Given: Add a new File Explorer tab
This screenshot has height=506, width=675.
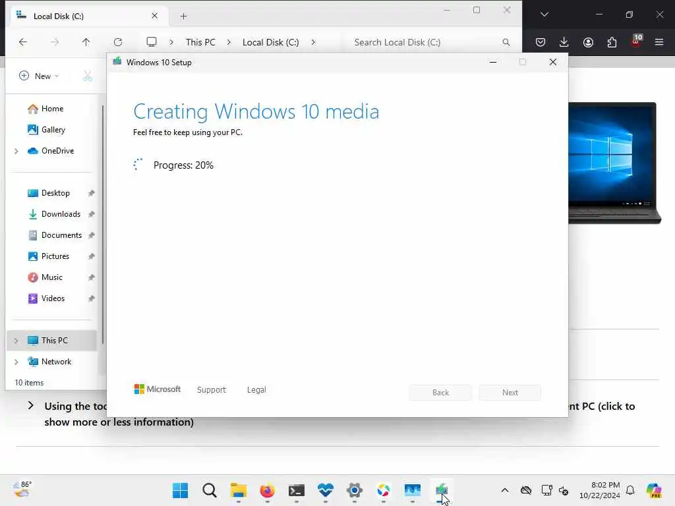Looking at the screenshot, I should tap(183, 16).
